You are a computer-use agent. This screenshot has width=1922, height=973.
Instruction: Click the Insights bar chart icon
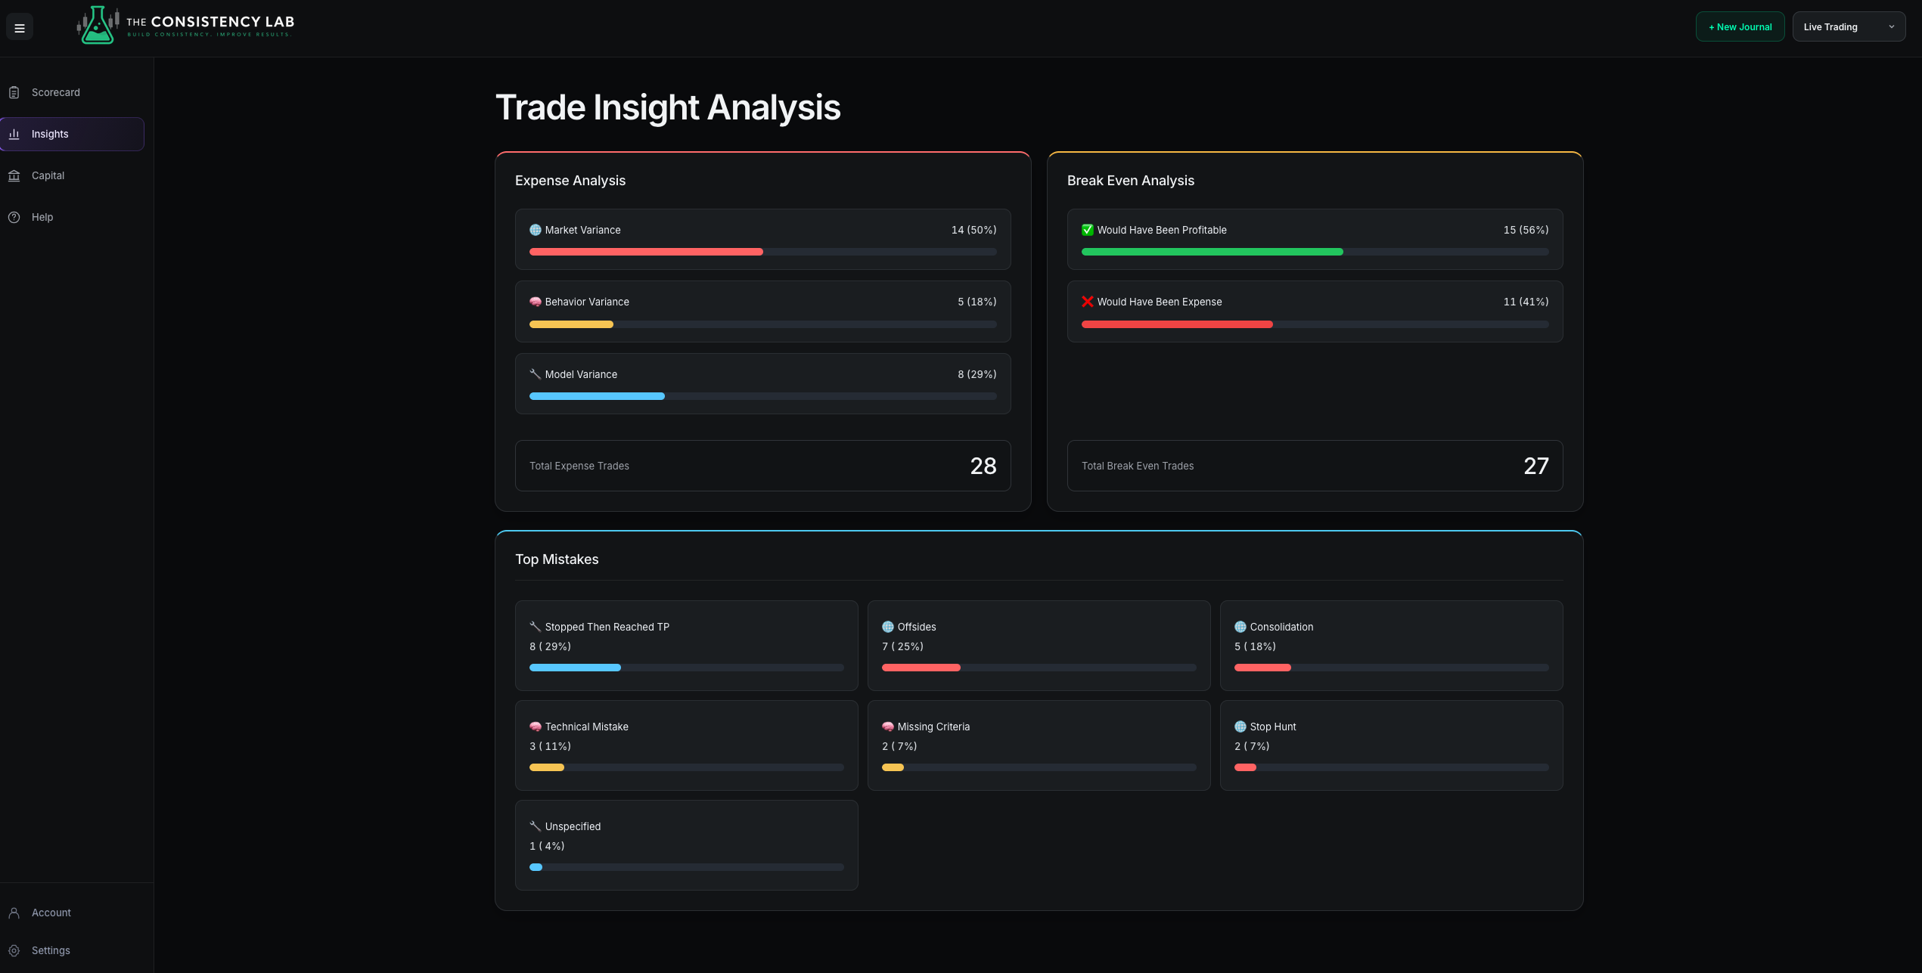click(x=14, y=134)
